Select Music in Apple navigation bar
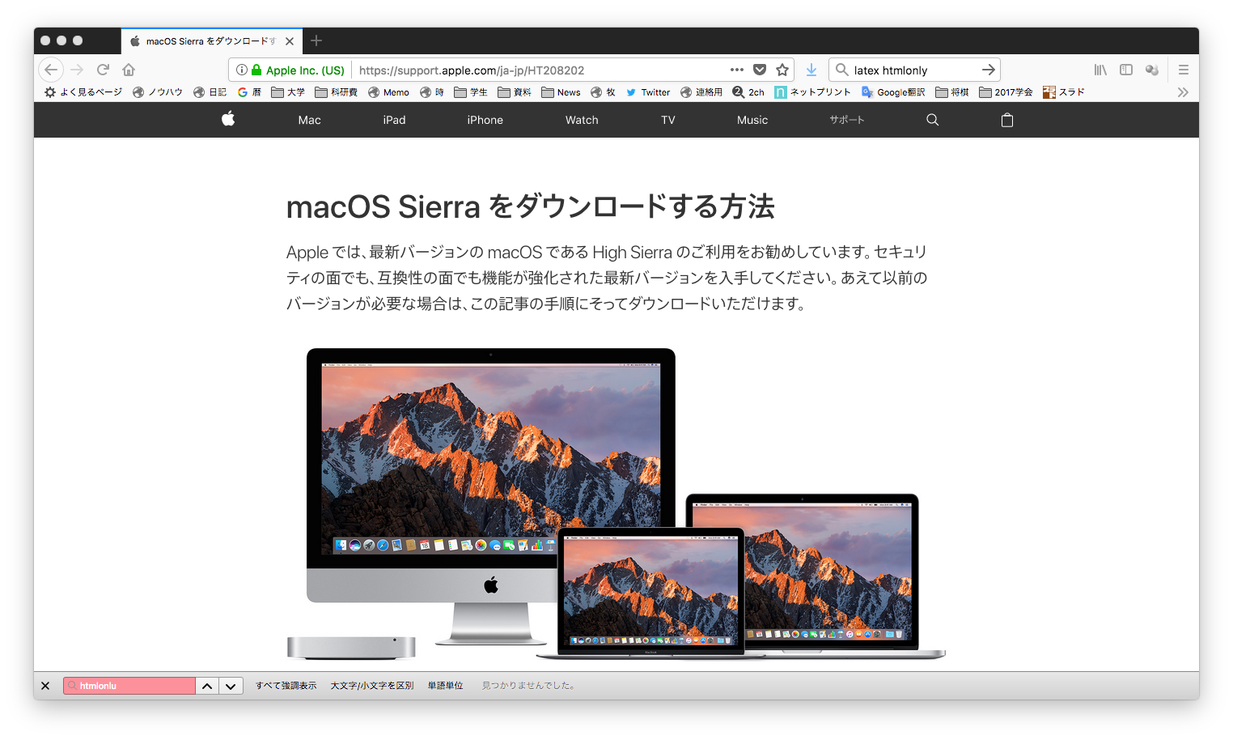Viewport: 1233px width, 740px height. (752, 120)
